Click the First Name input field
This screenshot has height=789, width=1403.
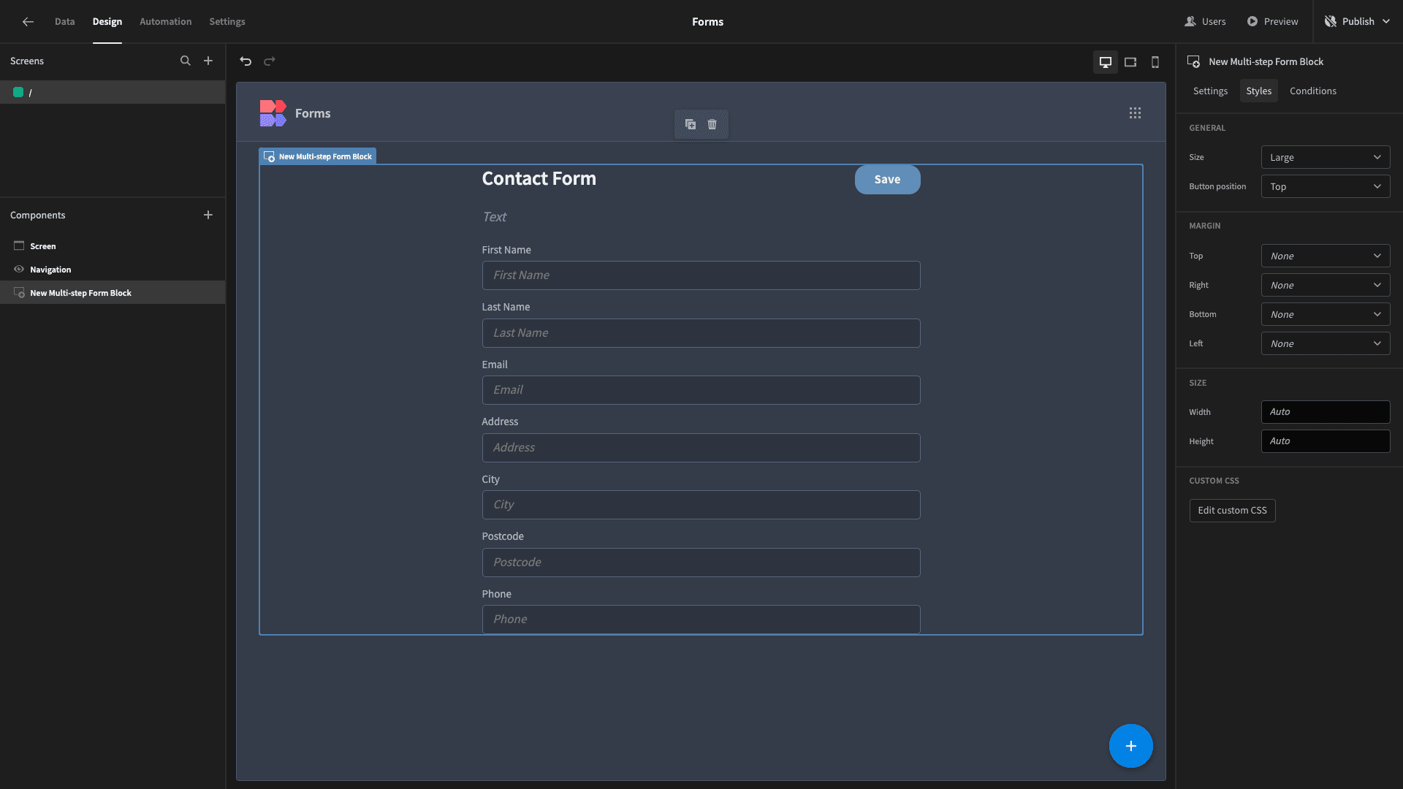tap(701, 275)
